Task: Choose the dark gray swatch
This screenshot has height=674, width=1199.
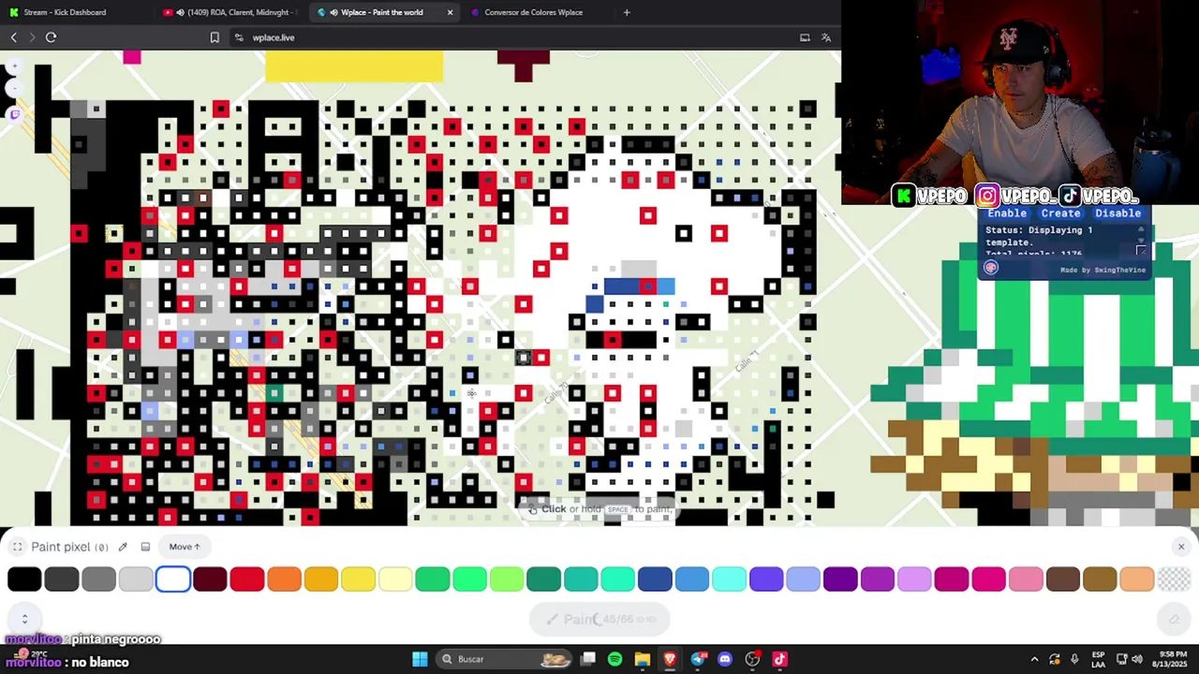Action: click(62, 579)
